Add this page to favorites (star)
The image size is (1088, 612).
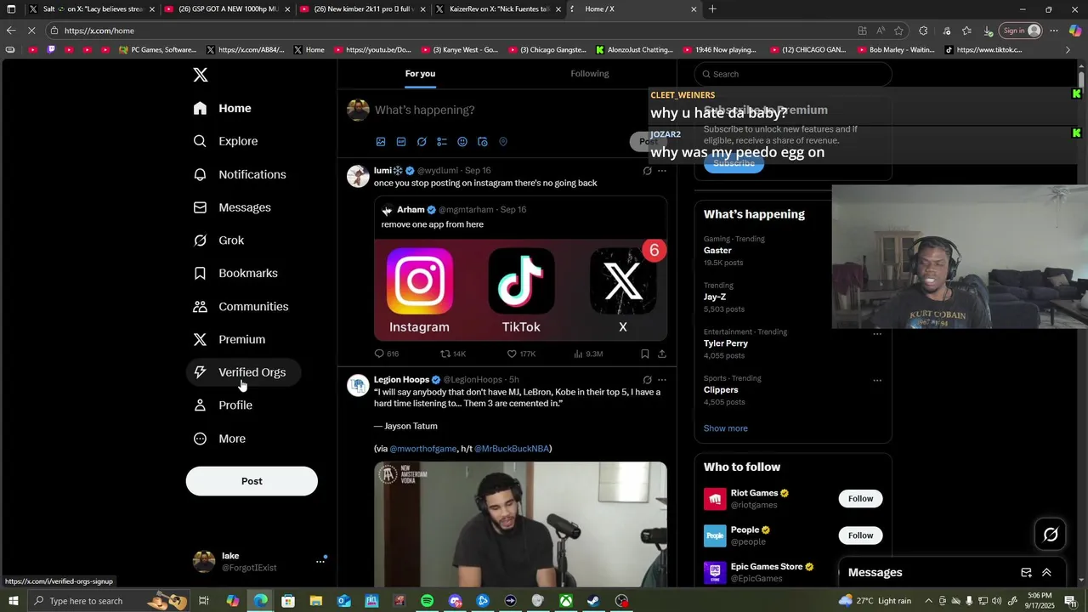point(898,31)
